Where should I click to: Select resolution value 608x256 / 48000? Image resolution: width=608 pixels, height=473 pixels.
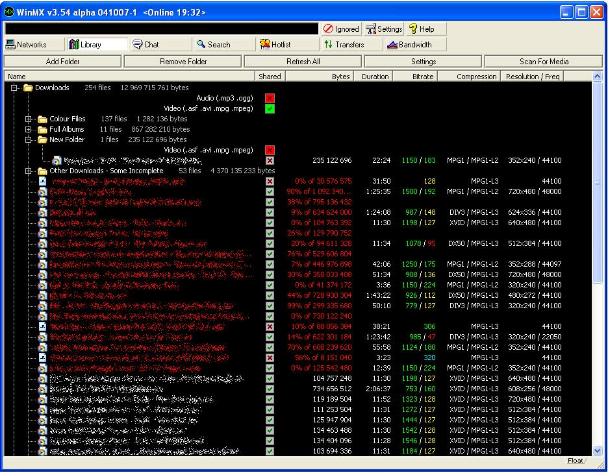tap(535, 389)
